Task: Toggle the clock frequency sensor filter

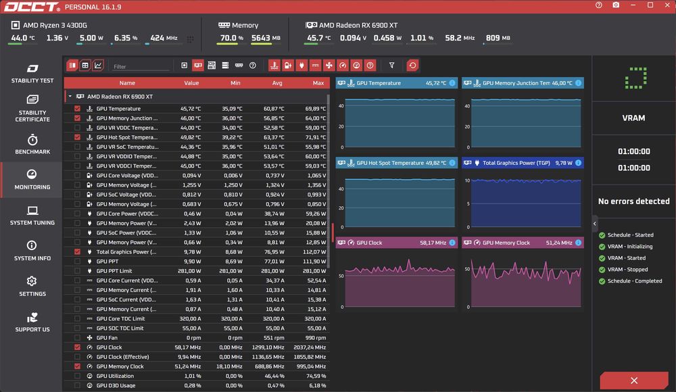Action: (343, 66)
